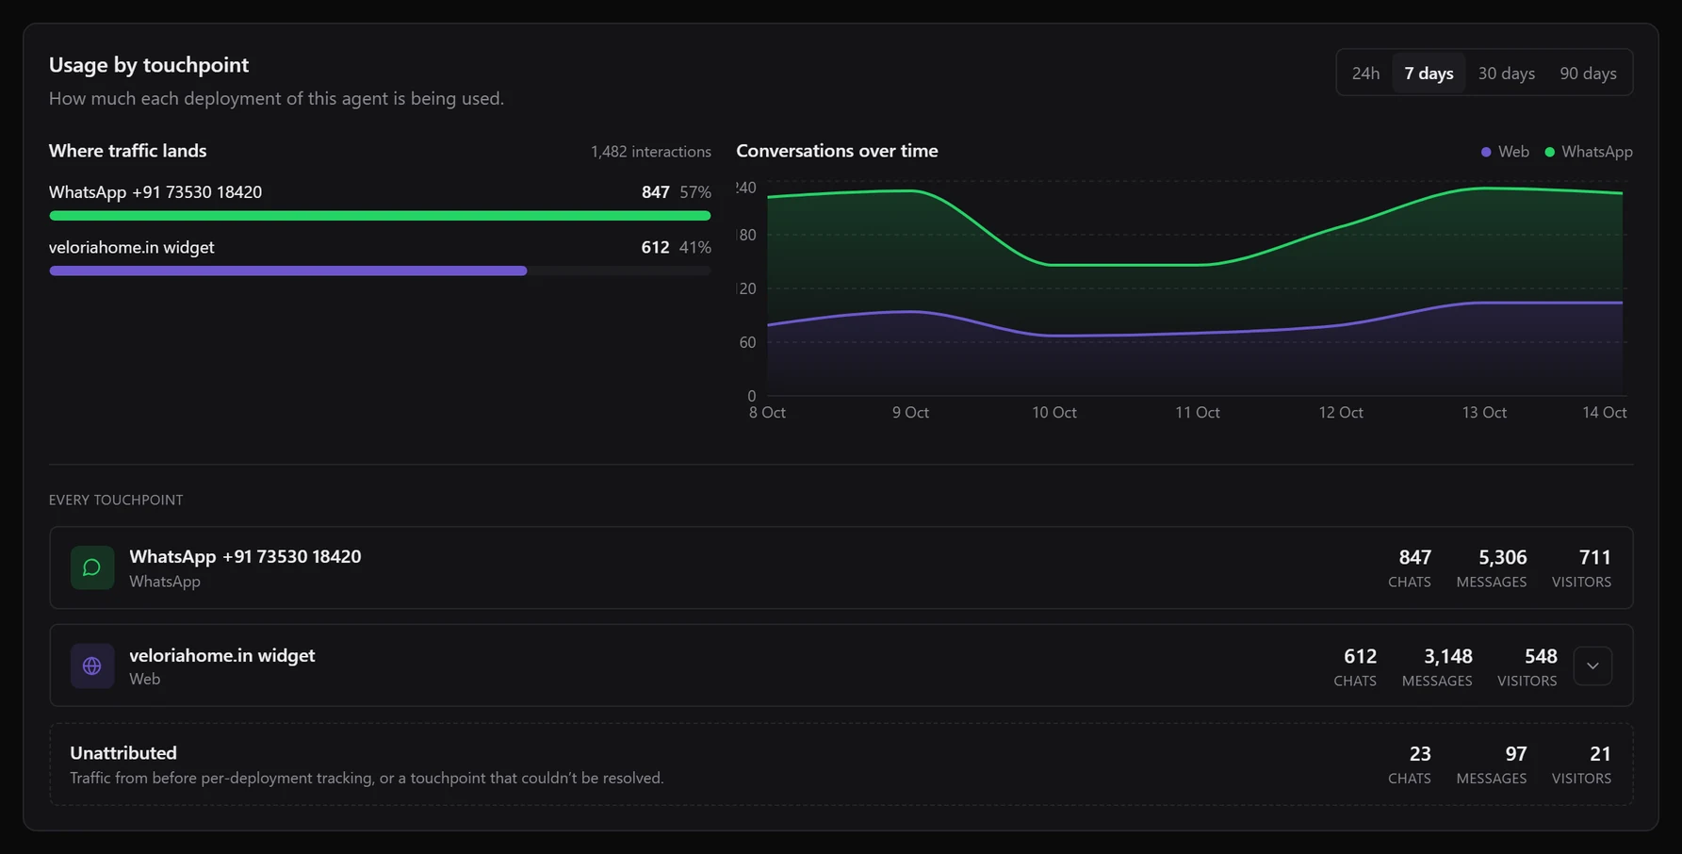Click the 3,148 messages value
The height and width of the screenshot is (854, 1682).
[x=1447, y=656]
